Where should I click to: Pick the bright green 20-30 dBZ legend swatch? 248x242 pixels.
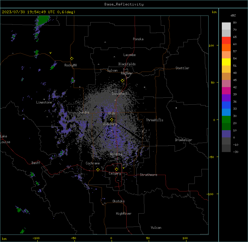coord(226,120)
